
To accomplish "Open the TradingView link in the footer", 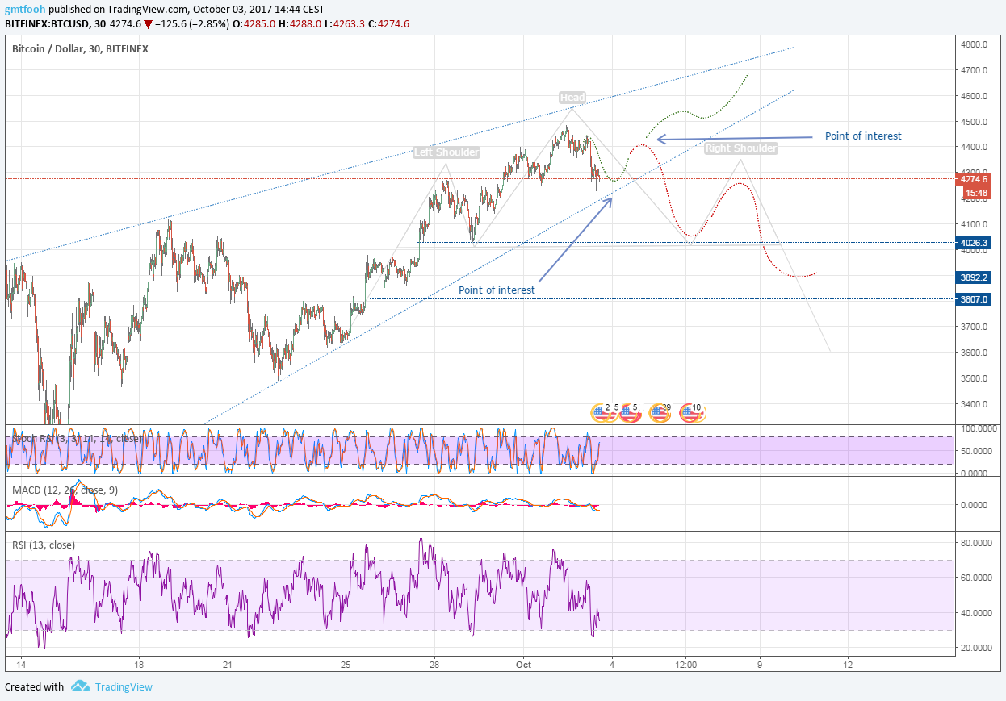I will coord(124,686).
